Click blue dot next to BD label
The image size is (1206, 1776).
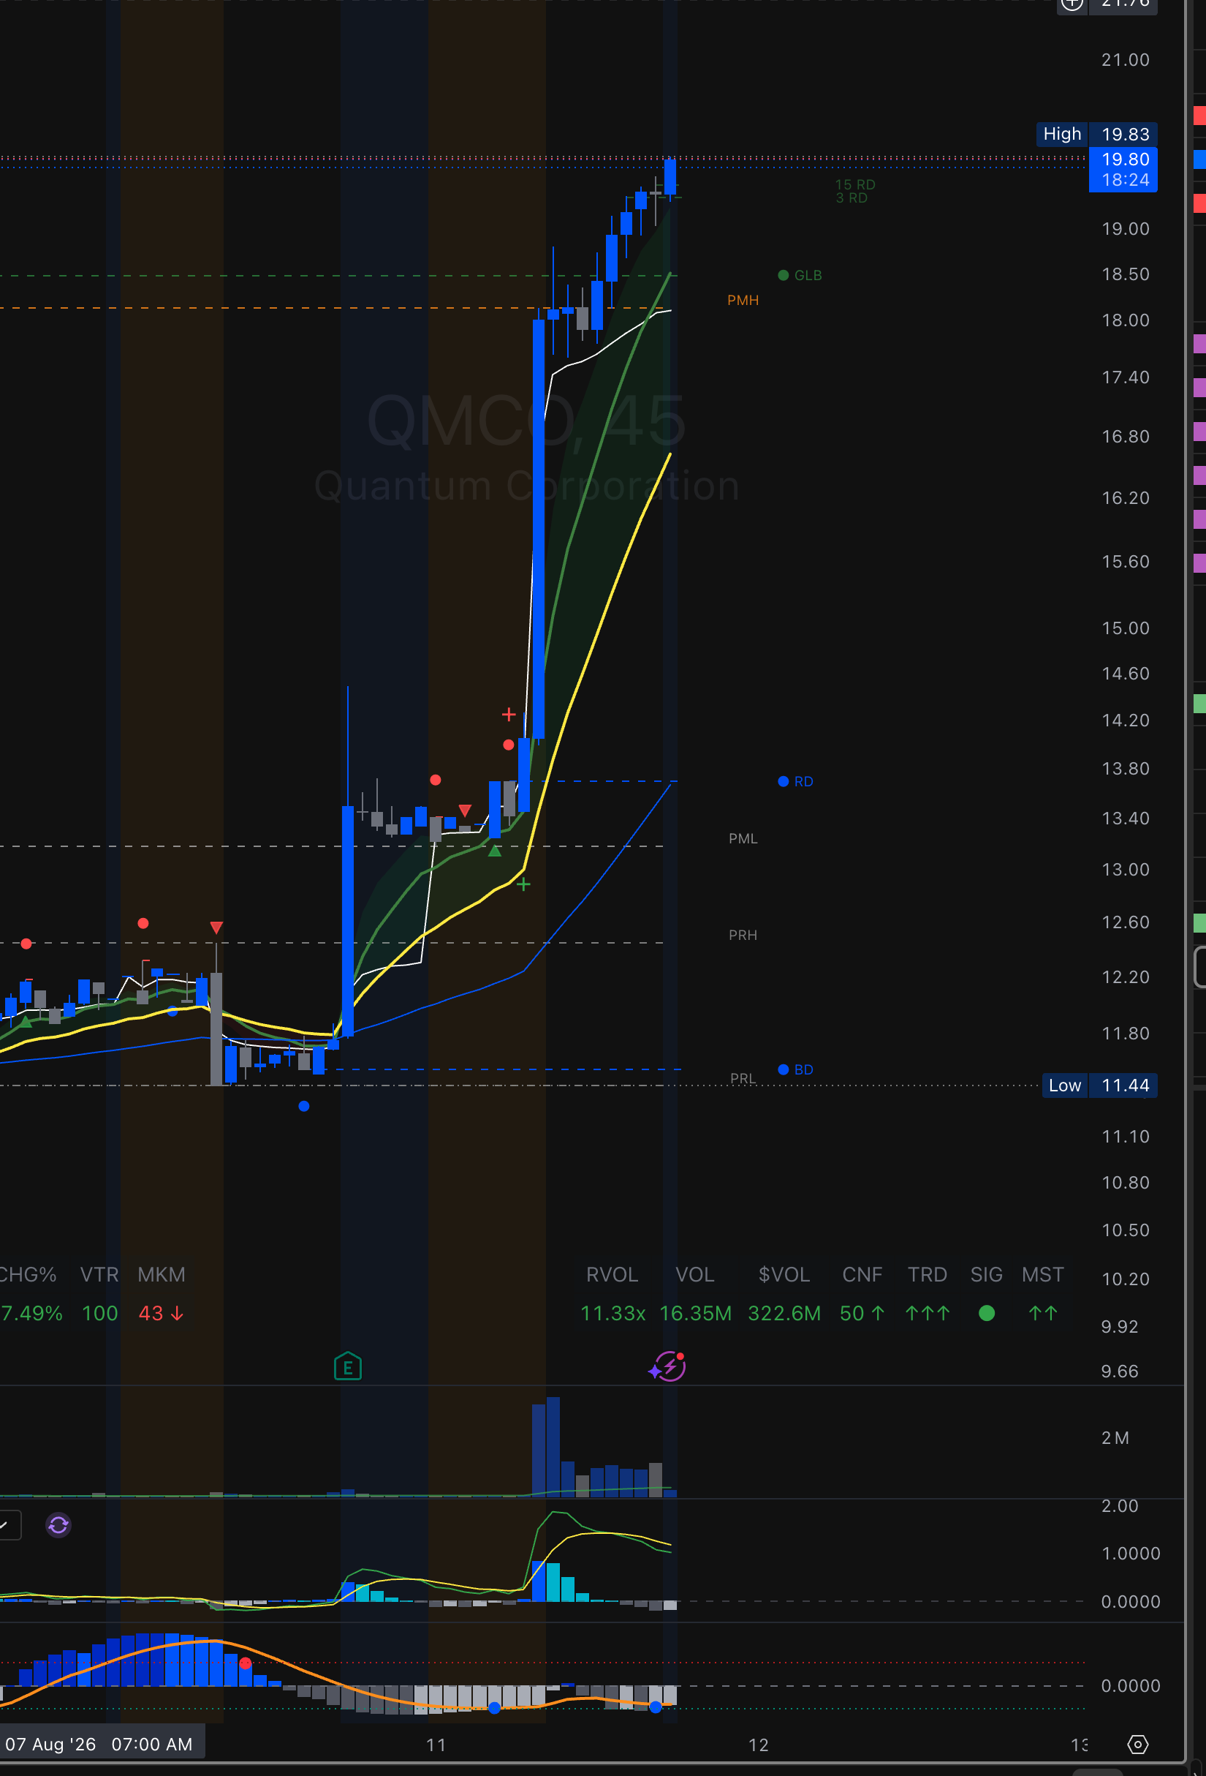tap(783, 1069)
